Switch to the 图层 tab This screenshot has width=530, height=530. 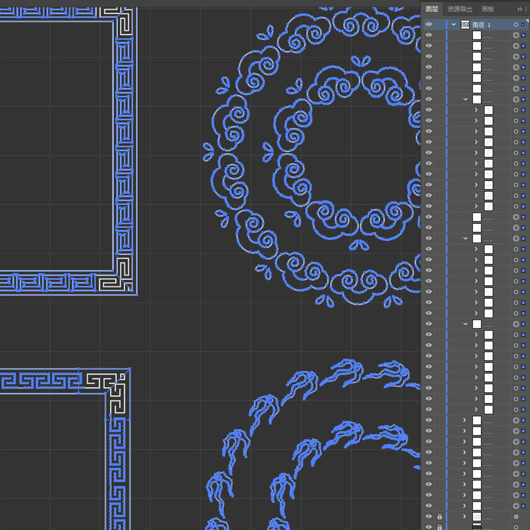432,9
